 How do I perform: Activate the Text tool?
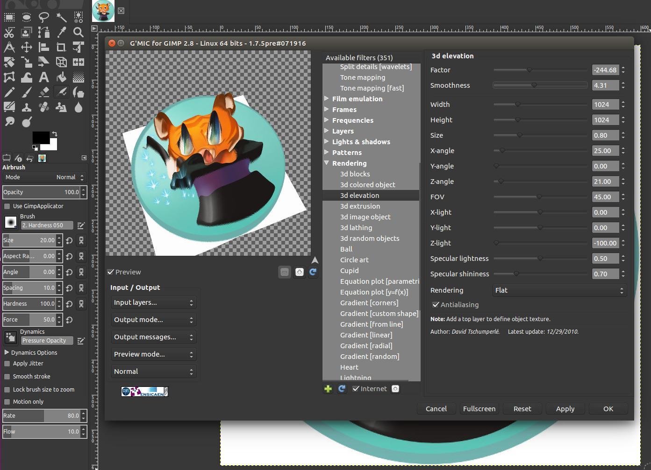43,77
